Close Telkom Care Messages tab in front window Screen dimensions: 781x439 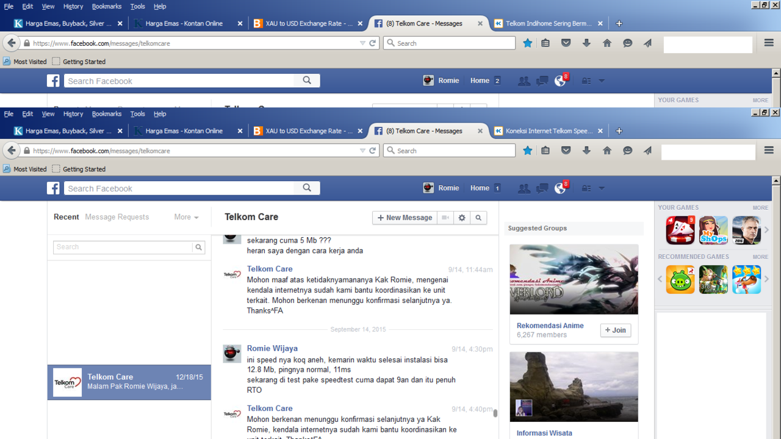tap(480, 131)
